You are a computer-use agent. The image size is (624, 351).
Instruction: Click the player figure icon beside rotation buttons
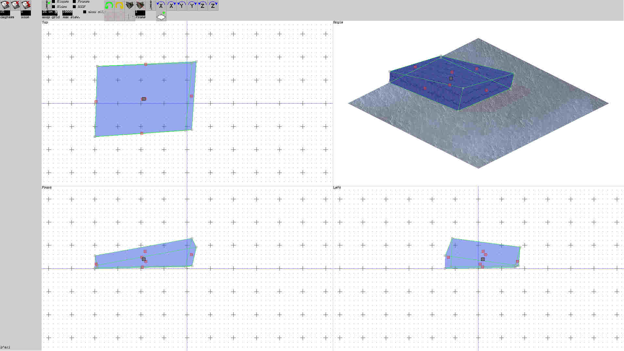click(x=151, y=5)
